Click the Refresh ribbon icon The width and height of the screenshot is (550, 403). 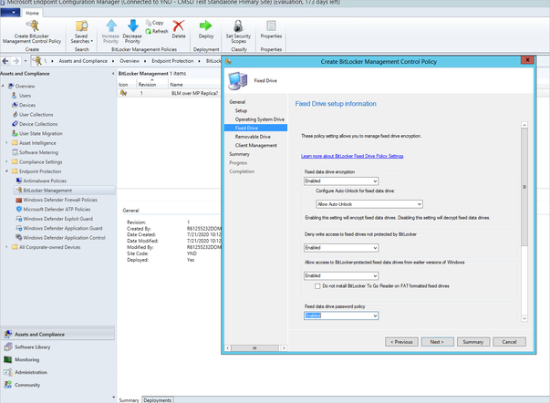[x=149, y=31]
